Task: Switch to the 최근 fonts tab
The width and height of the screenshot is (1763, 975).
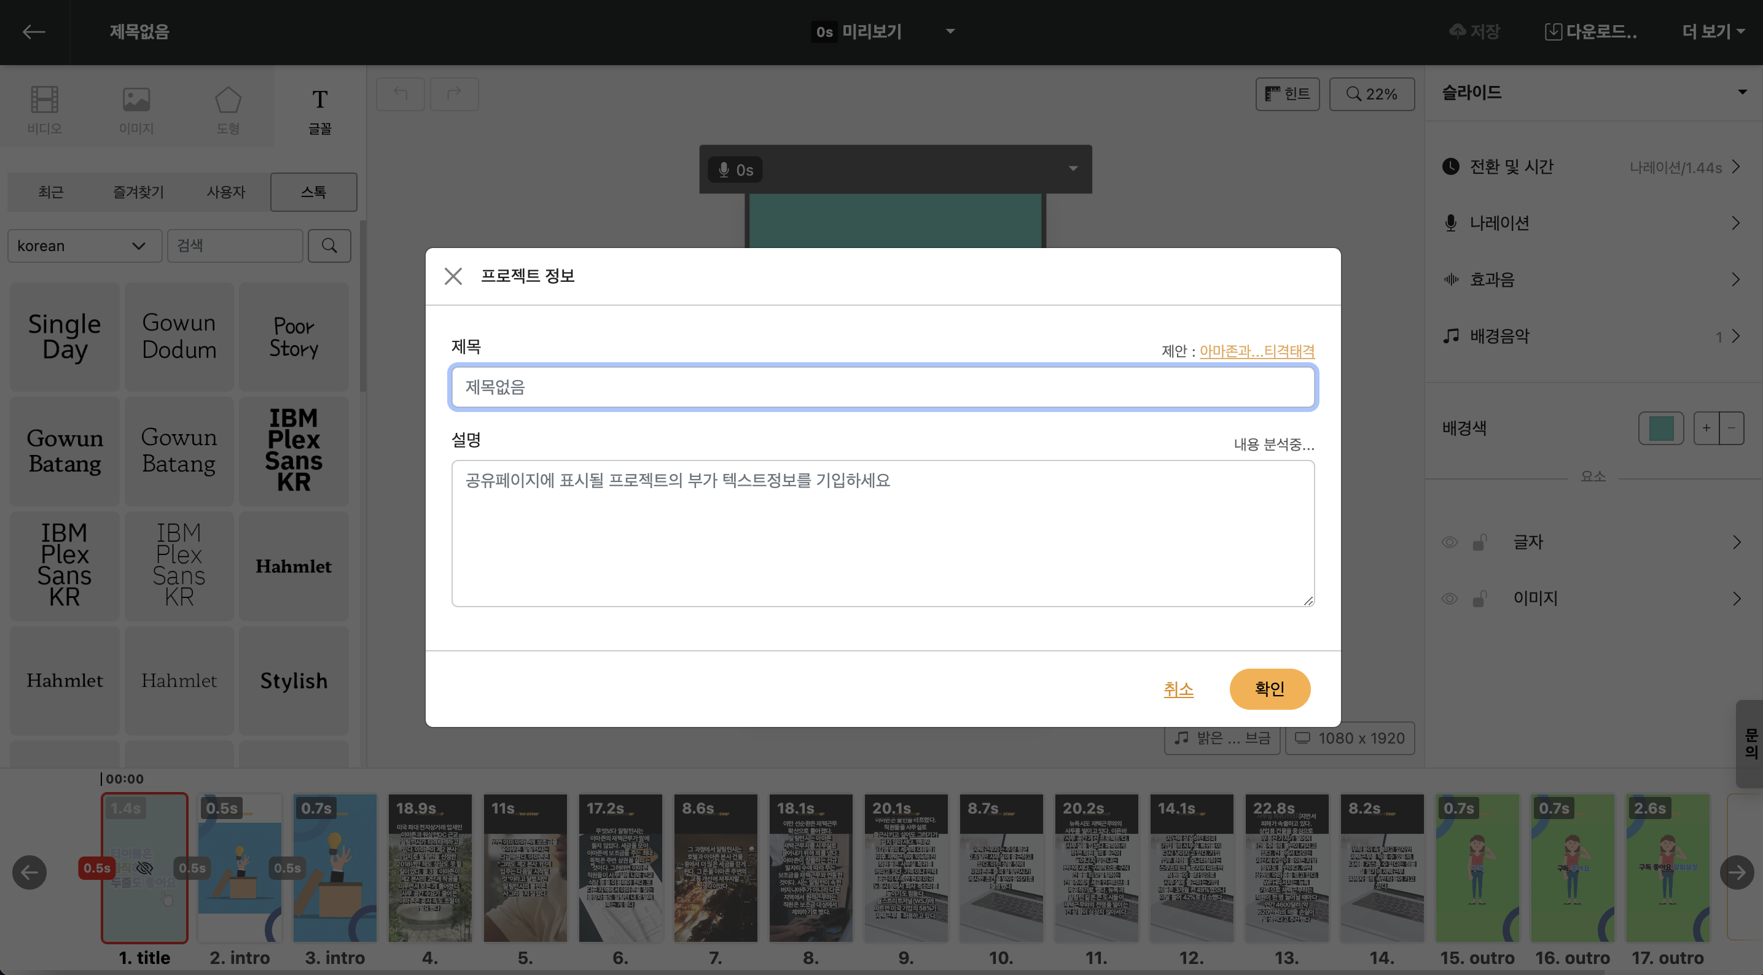Action: tap(50, 192)
